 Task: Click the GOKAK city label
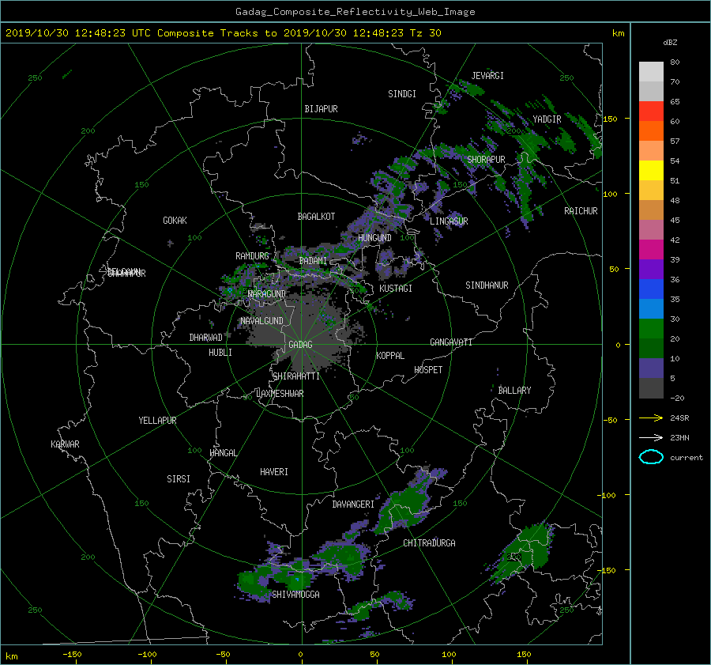(x=175, y=220)
